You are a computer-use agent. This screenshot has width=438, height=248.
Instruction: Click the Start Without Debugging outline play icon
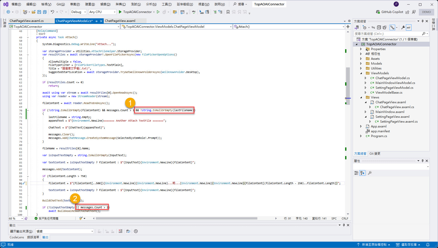click(158, 12)
